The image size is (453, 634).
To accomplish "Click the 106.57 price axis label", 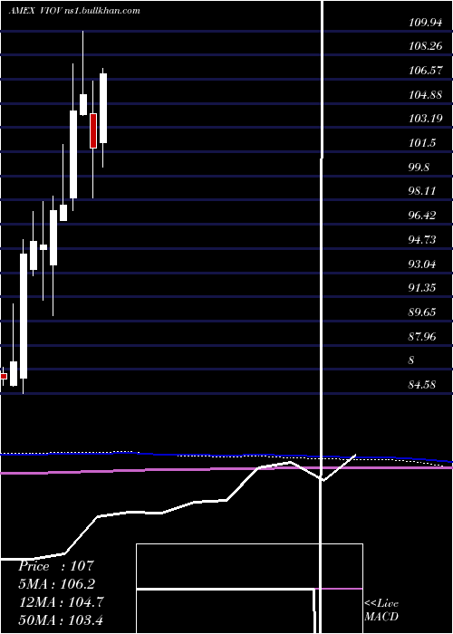I will 425,71.
